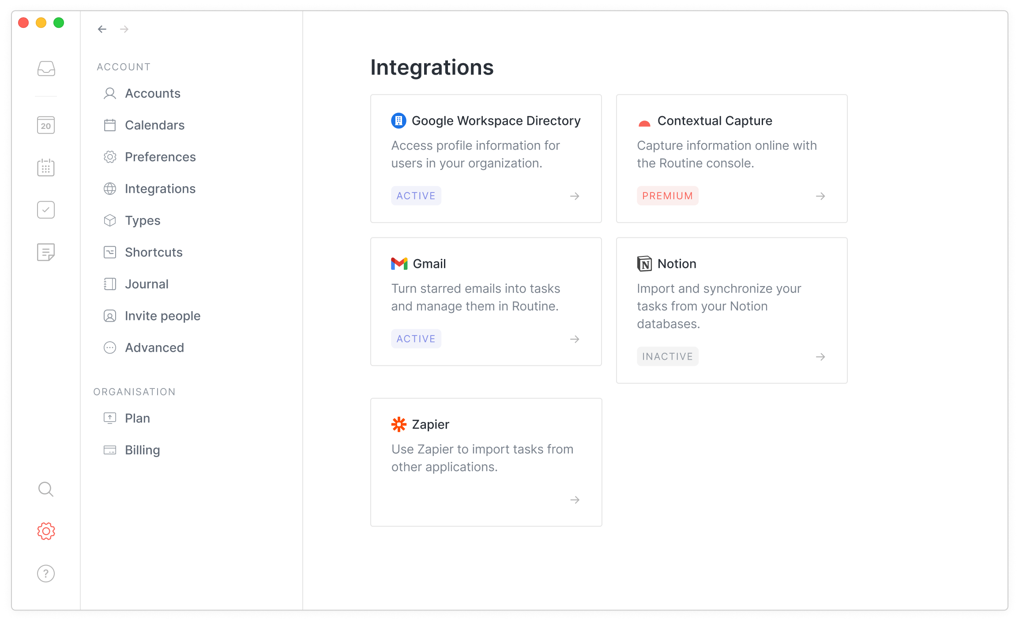Image resolution: width=1019 pixels, height=622 pixels.
Task: Open Billing under Organisation
Action: coord(142,450)
